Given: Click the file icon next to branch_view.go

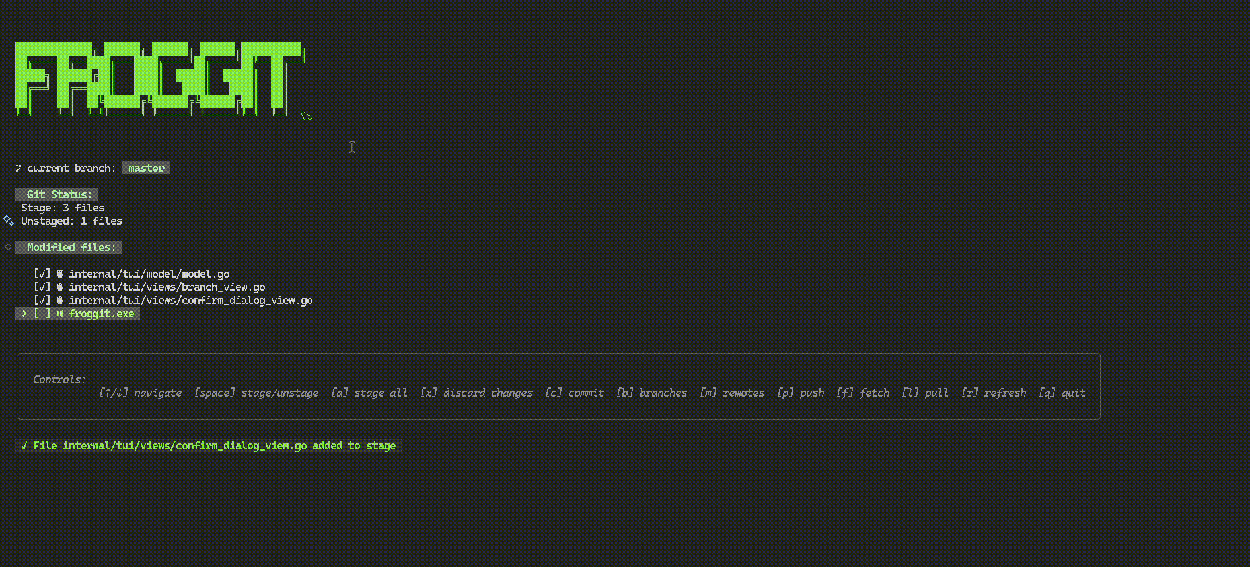Looking at the screenshot, I should pyautogui.click(x=60, y=287).
